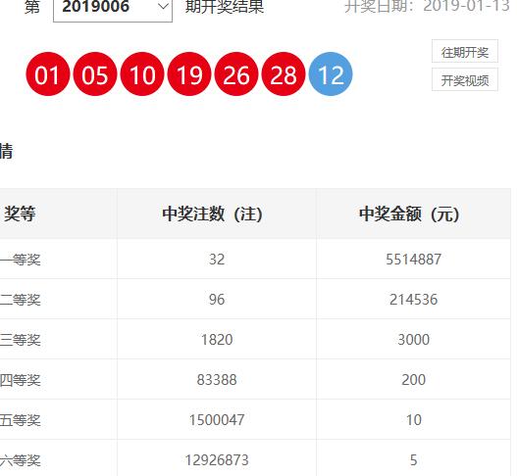
Task: Click blue ball number 12
Action: 331,74
